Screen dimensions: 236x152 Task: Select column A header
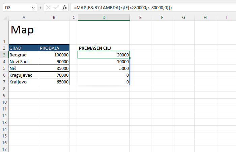[24, 17]
